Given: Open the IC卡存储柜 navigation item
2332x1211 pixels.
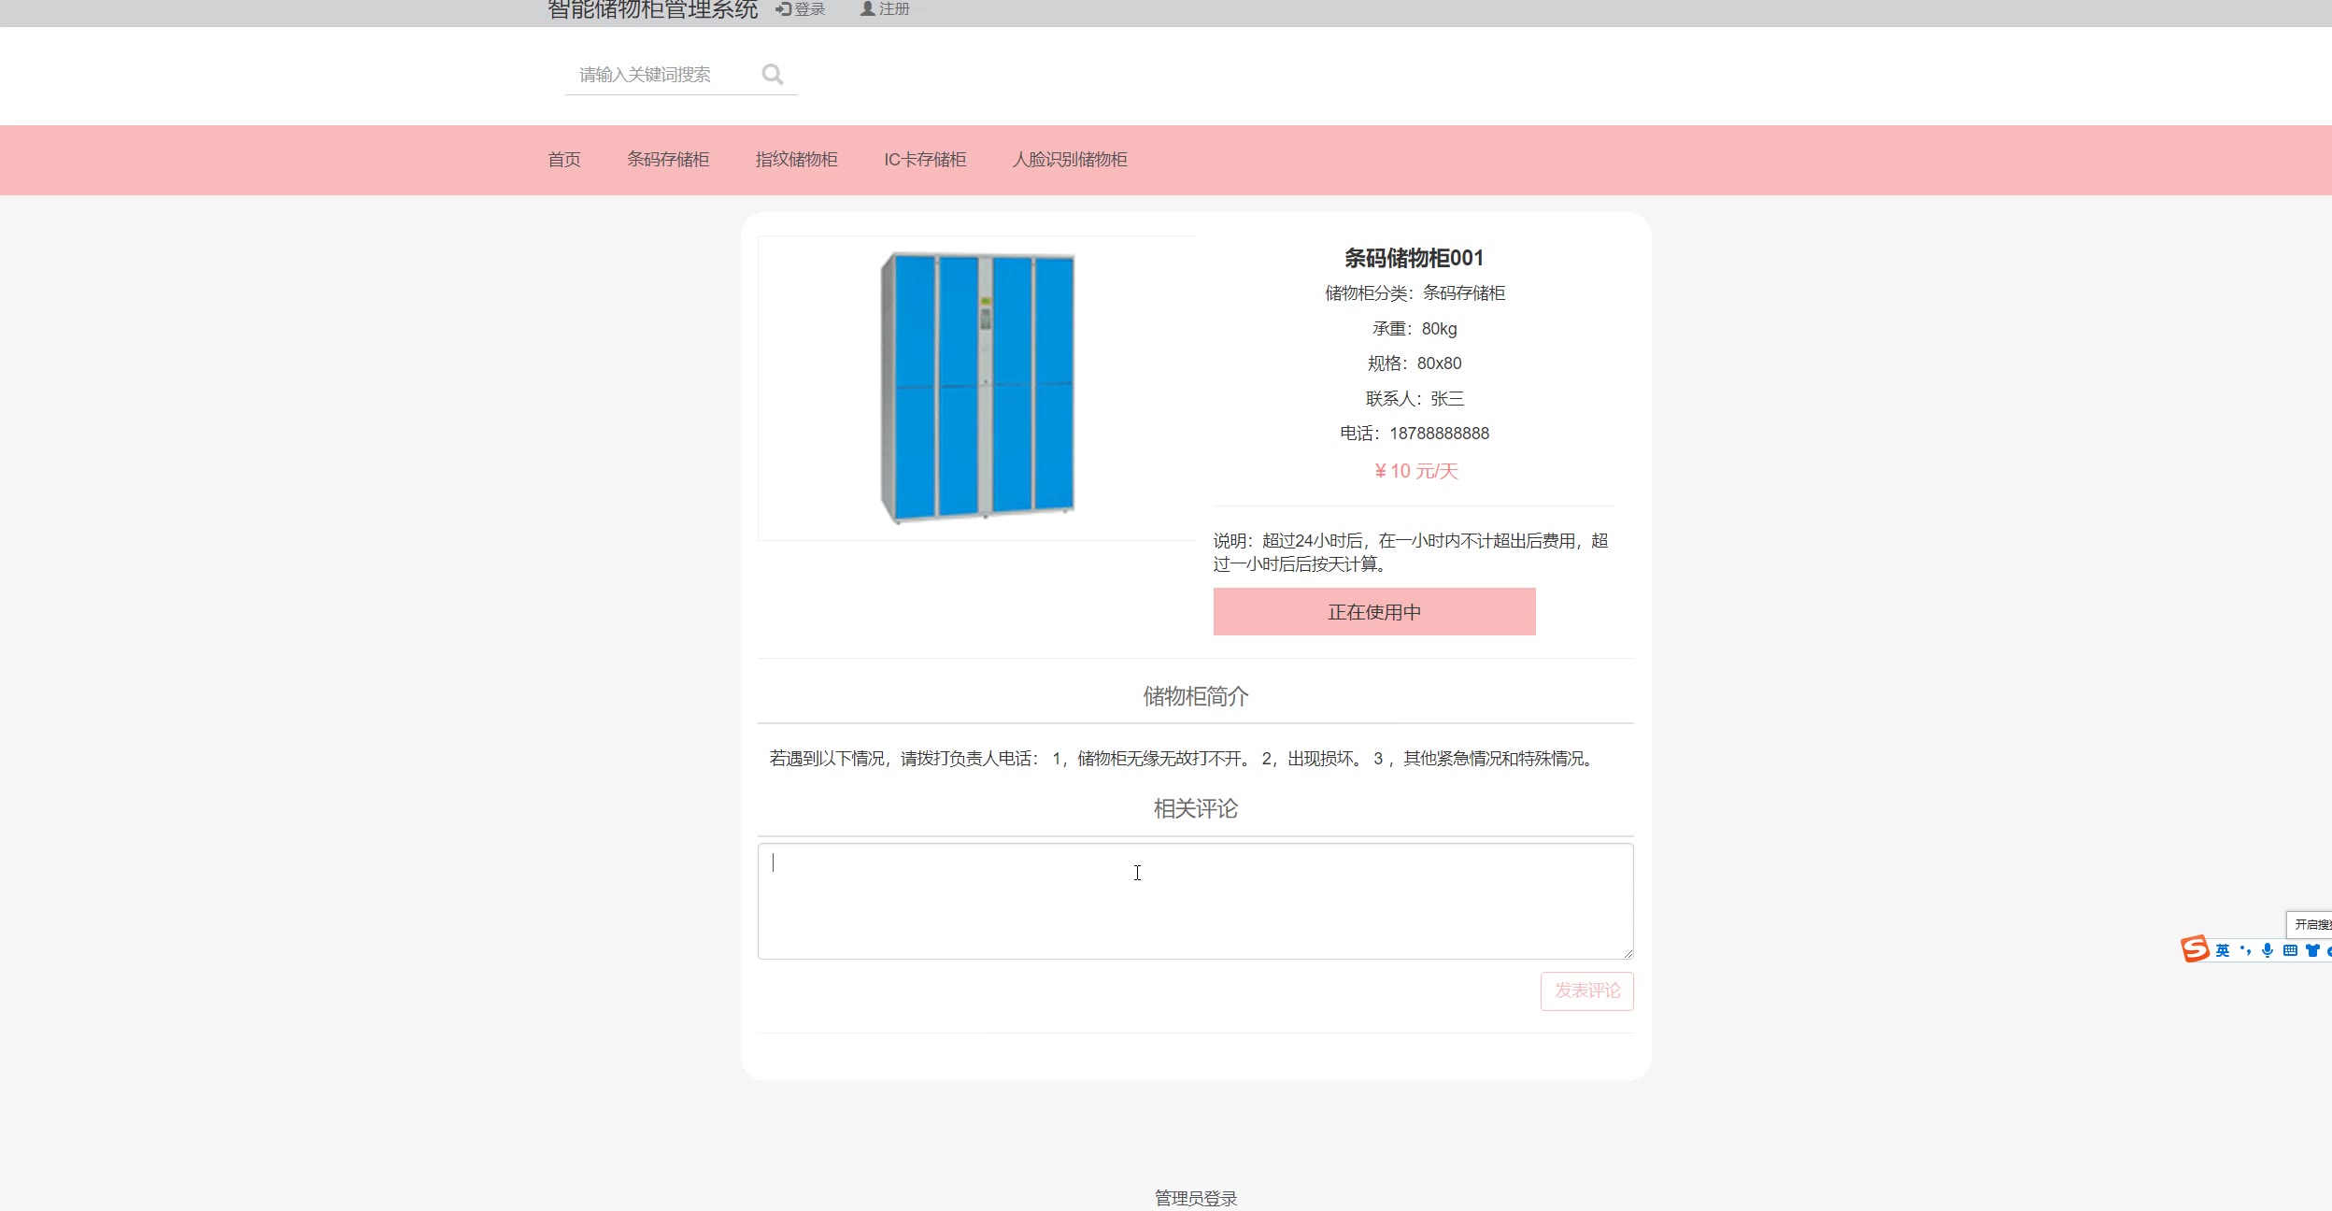Looking at the screenshot, I should (925, 160).
